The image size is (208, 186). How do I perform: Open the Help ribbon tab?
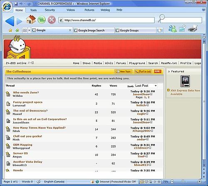coord(119,10)
